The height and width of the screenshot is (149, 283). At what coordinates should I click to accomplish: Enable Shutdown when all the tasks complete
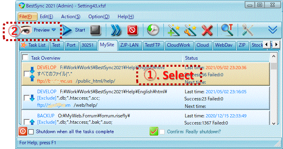31,132
